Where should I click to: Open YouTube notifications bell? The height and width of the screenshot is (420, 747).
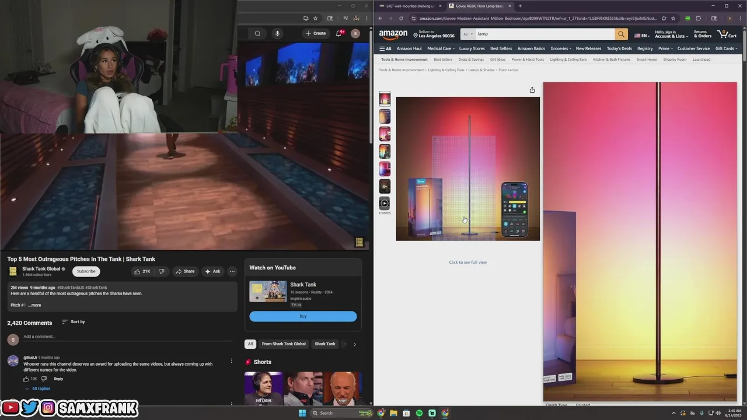pos(338,33)
